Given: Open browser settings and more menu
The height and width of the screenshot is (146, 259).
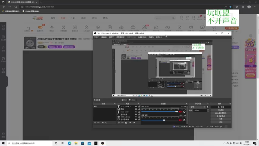Looking at the screenshot, I should pos(255,7).
